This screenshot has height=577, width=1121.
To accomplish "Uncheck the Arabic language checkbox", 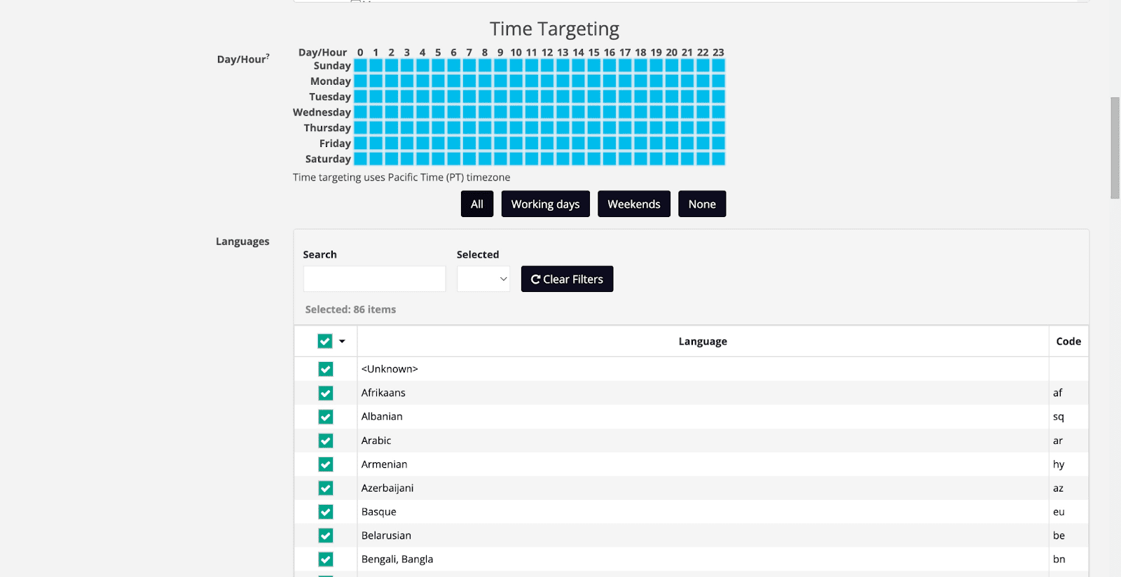I will click(x=326, y=441).
